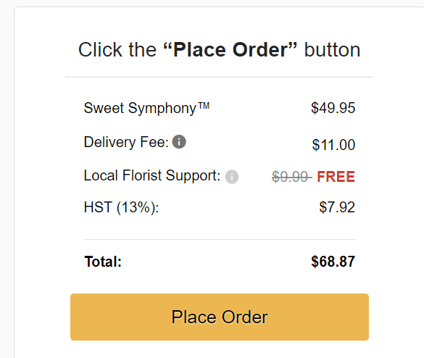The width and height of the screenshot is (424, 358).
Task: Open the Local Florist Support info icon
Action: pyautogui.click(x=232, y=177)
